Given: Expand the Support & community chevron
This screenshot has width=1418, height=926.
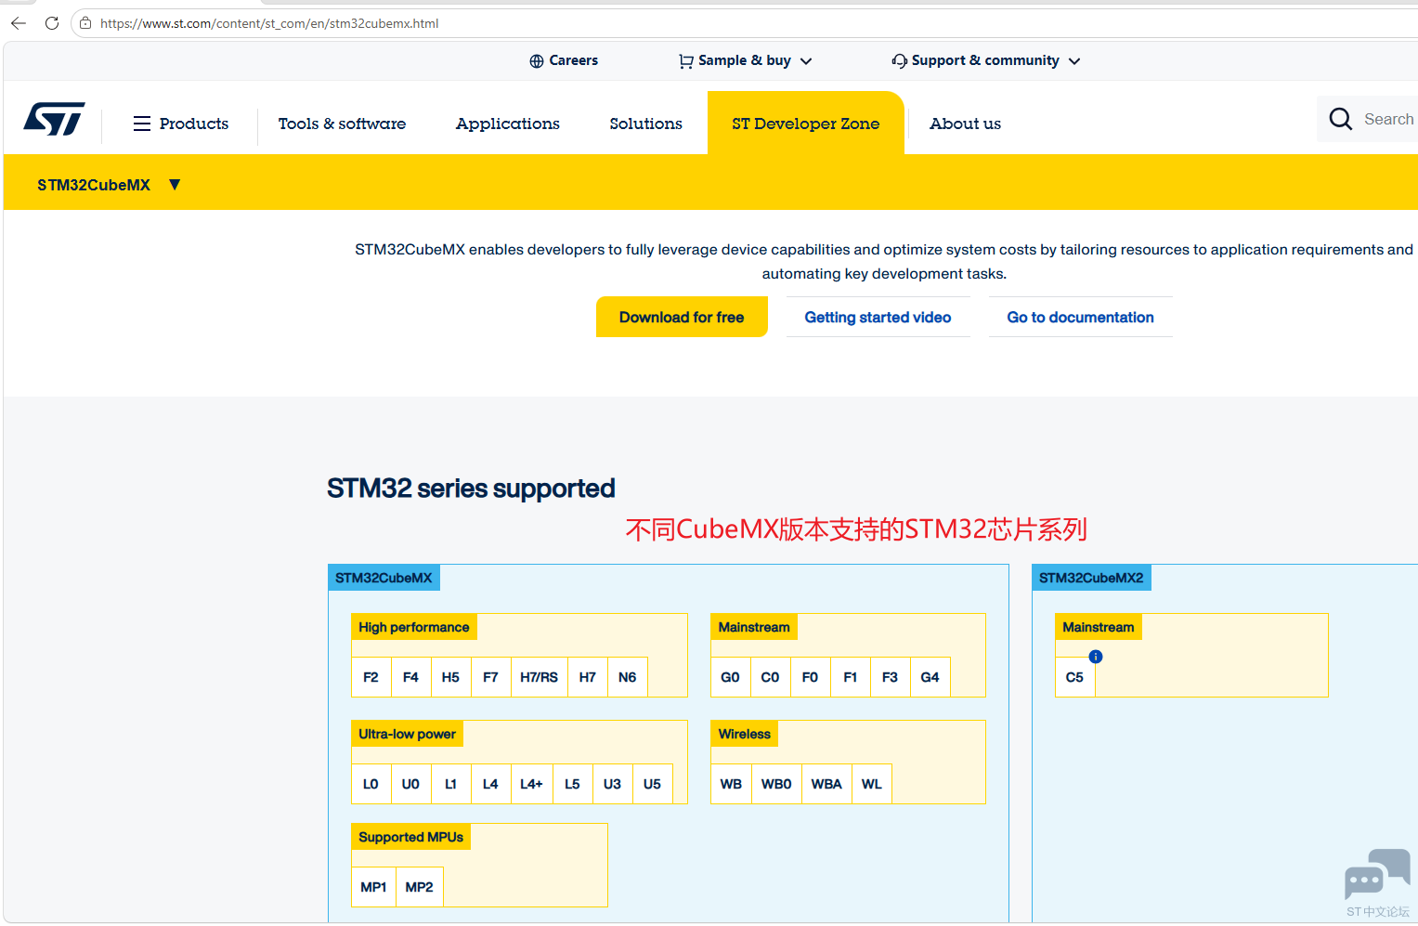Looking at the screenshot, I should point(1074,61).
